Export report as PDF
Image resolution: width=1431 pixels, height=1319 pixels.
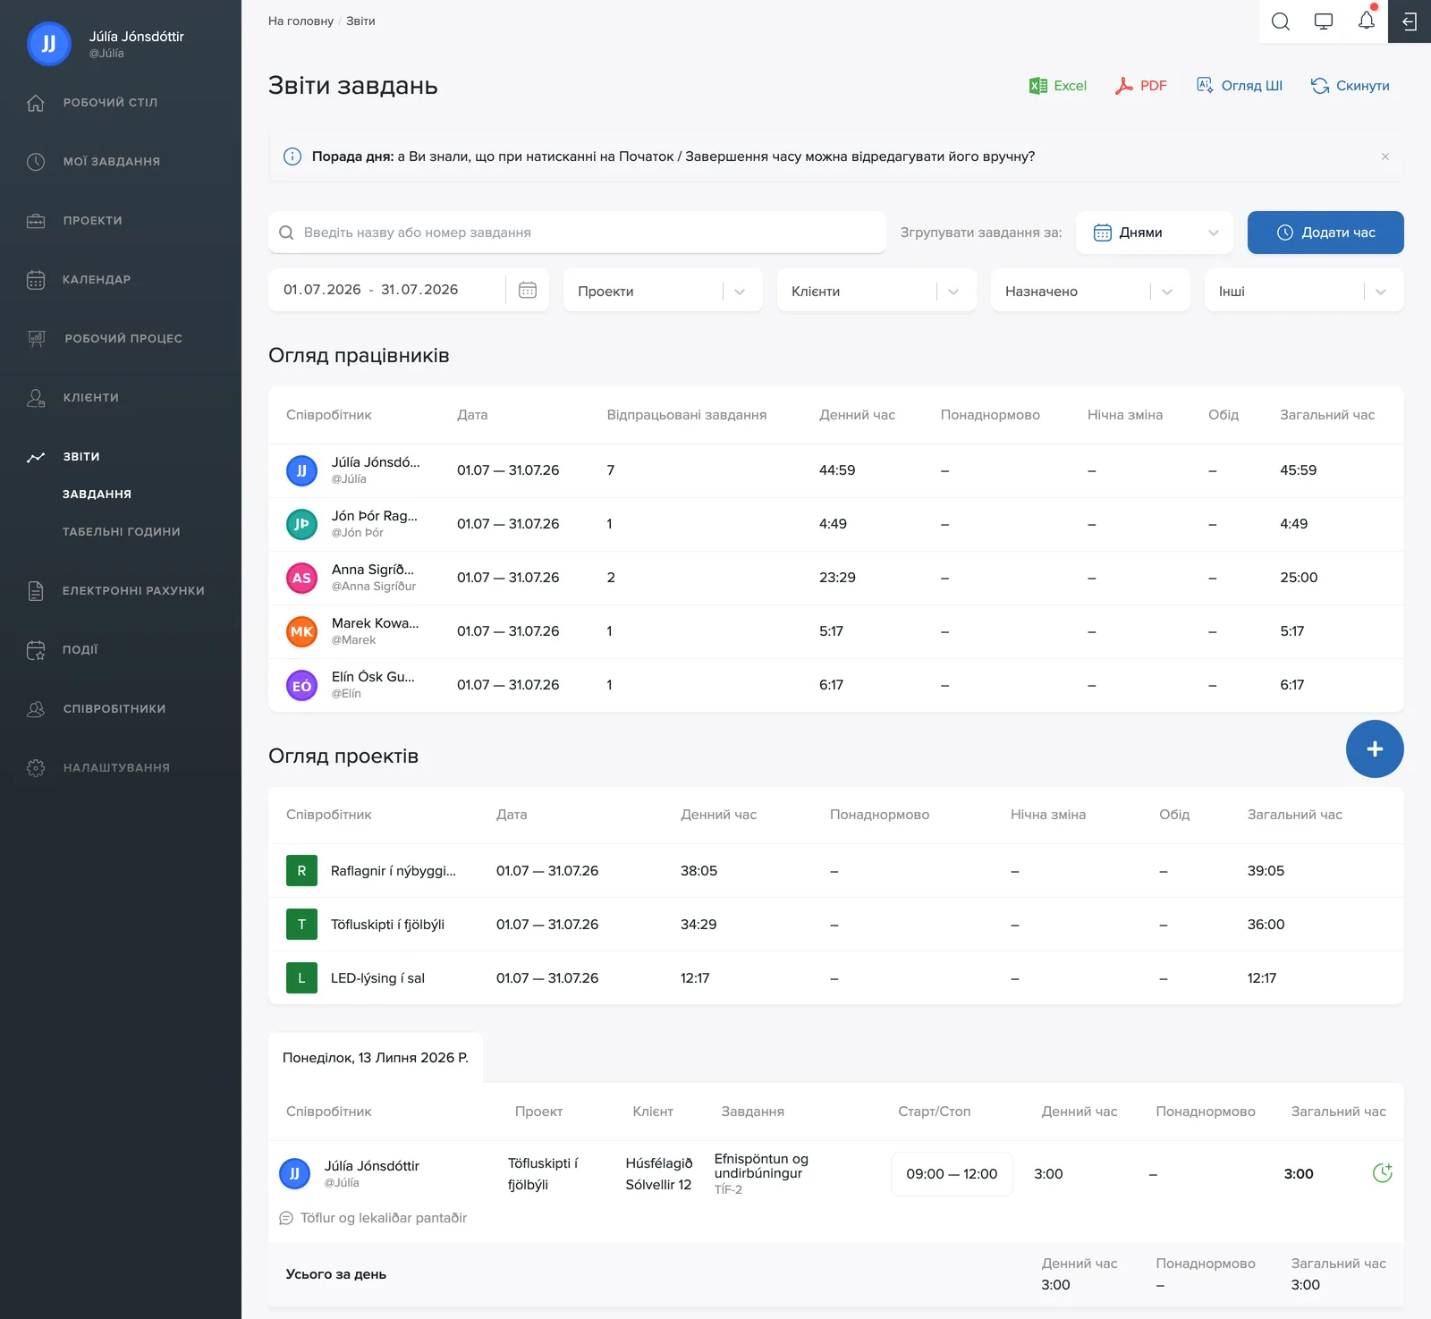(x=1140, y=86)
